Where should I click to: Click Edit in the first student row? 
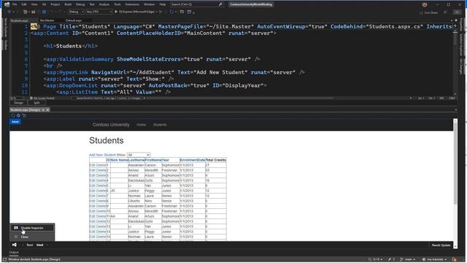coord(92,165)
